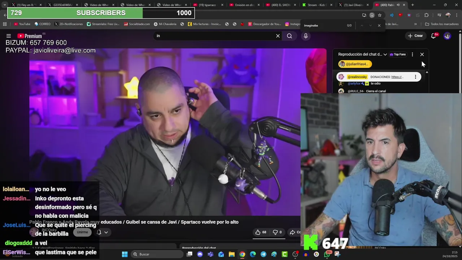This screenshot has height=260, width=462.
Task: Open the Chrome media control icon
Action: pyautogui.click(x=439, y=15)
